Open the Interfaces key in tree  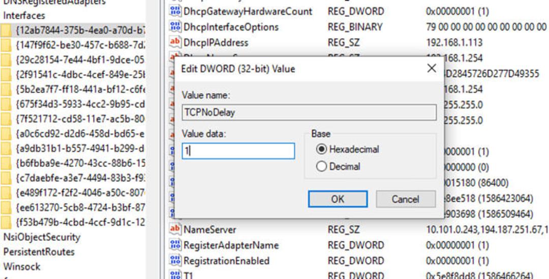[x=24, y=15]
